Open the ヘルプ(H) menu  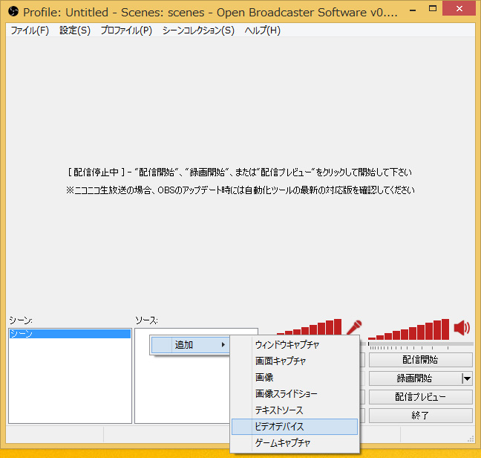263,30
